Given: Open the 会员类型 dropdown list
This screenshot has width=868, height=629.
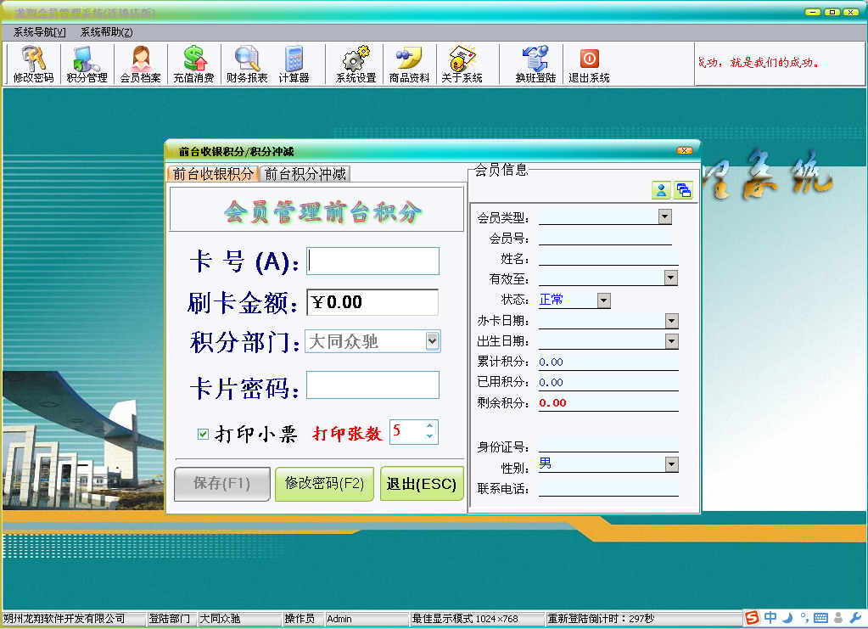Looking at the screenshot, I should [664, 217].
